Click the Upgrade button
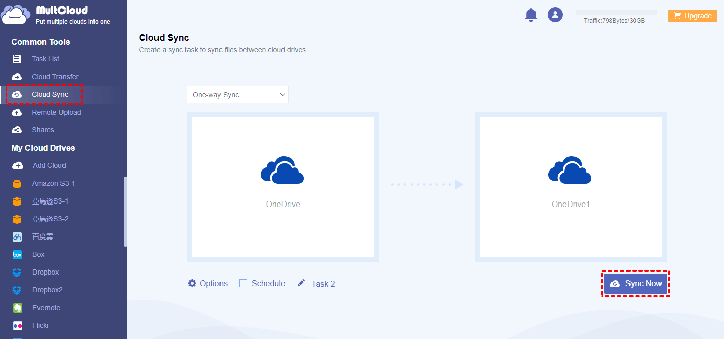 click(x=692, y=16)
